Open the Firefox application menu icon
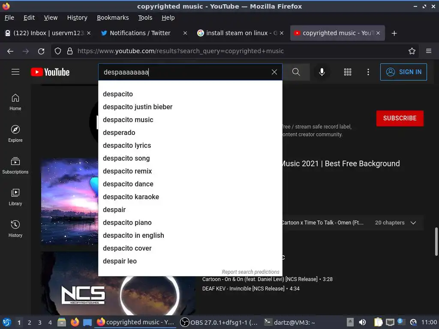Image resolution: width=439 pixels, height=329 pixels. 429,51
